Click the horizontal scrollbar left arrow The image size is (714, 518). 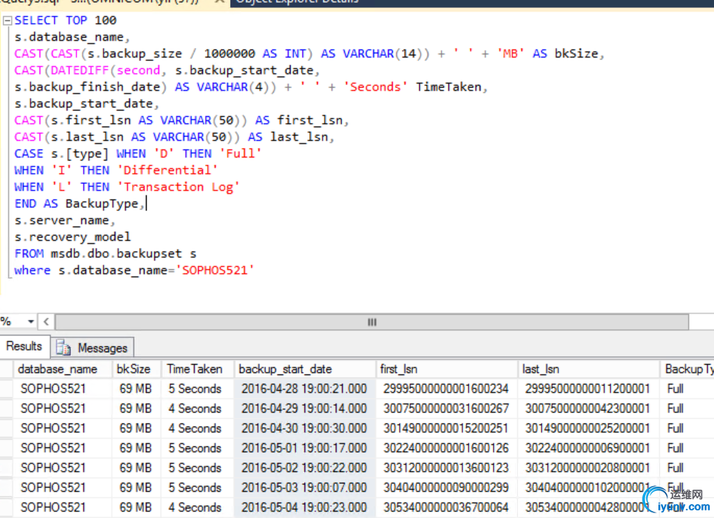tap(47, 321)
